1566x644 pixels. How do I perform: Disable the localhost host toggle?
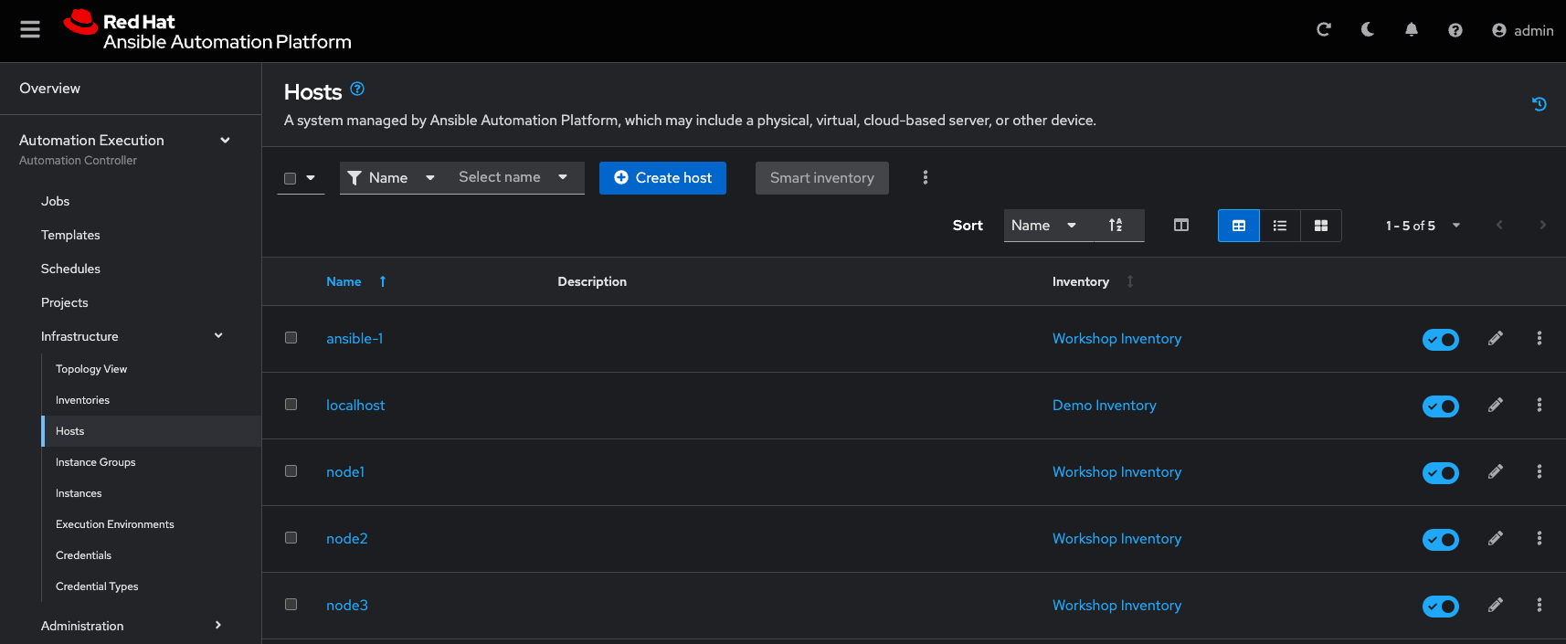pyautogui.click(x=1440, y=406)
